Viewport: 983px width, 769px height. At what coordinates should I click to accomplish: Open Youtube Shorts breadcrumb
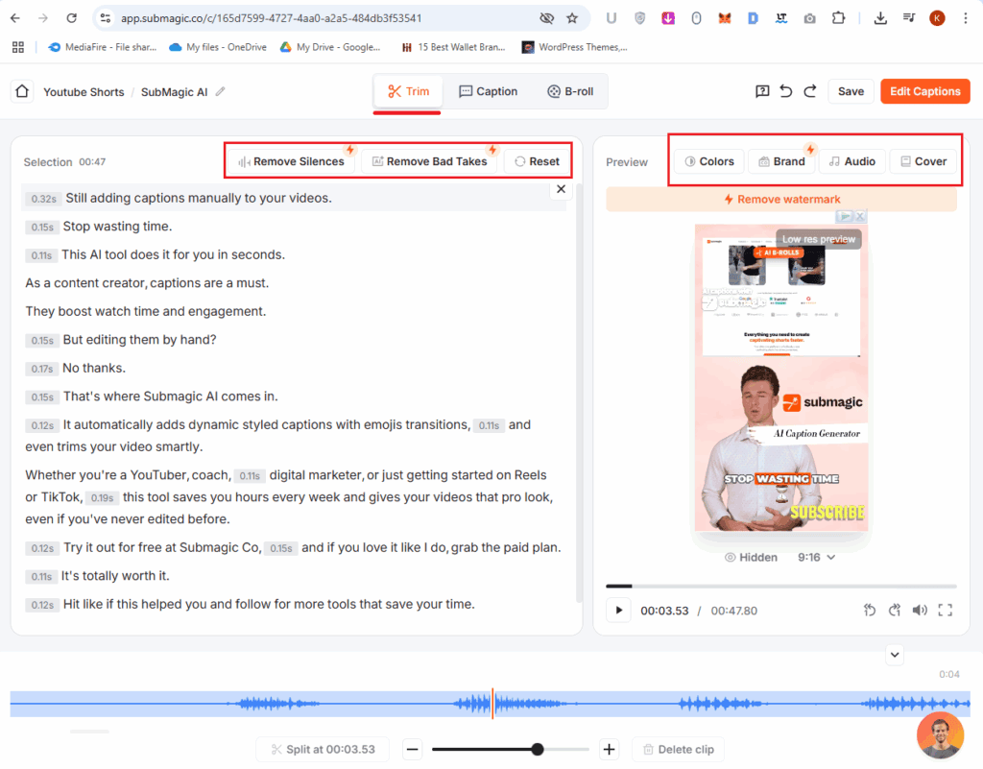point(84,92)
